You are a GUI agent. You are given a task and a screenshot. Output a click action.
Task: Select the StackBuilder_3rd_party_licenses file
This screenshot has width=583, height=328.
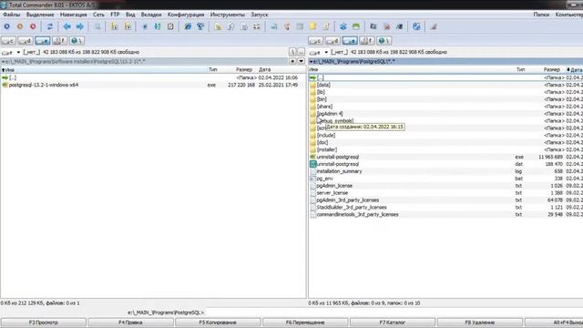(352, 208)
